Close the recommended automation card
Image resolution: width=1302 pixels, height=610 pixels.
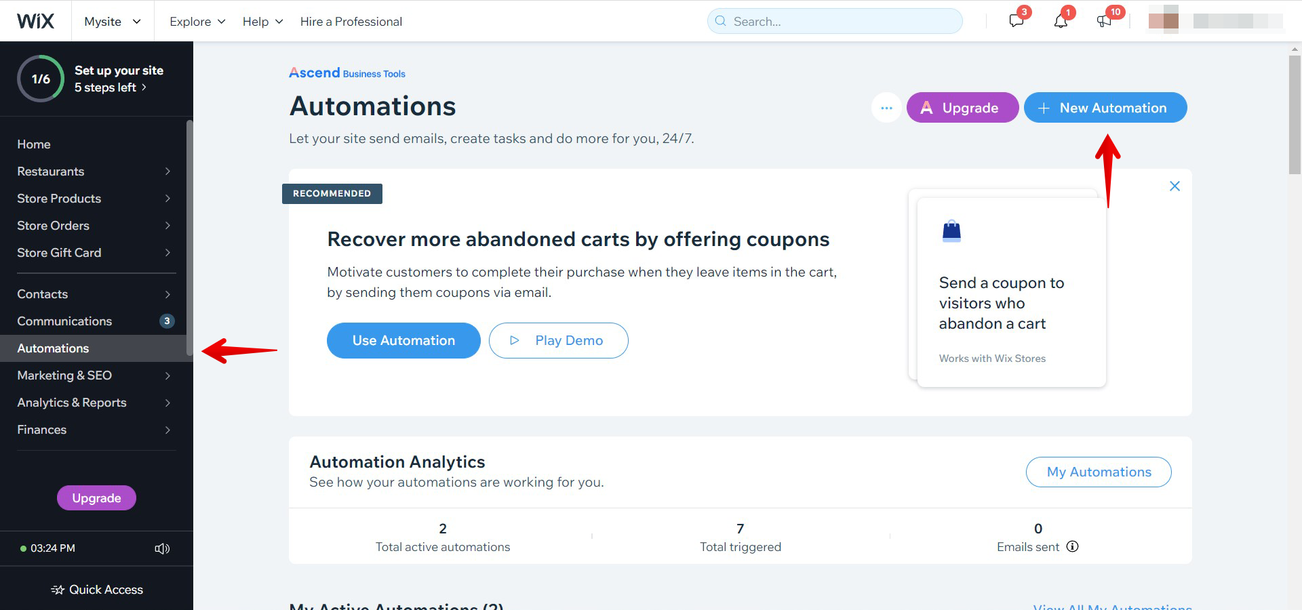click(x=1175, y=186)
